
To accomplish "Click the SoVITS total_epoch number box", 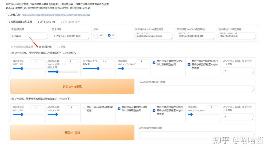I will pyautogui.click(x=72, y=61).
